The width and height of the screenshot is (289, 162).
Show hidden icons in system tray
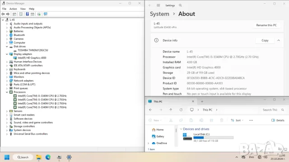click(x=237, y=157)
